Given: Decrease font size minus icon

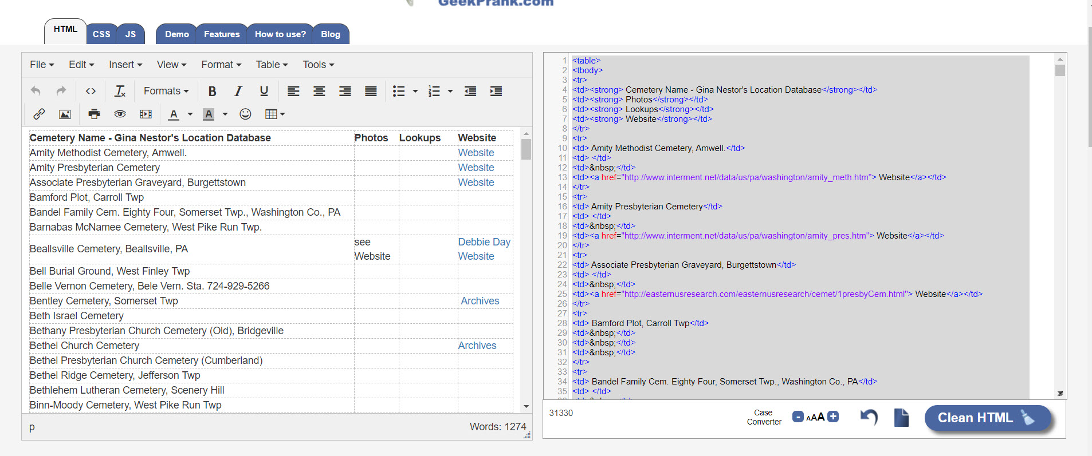Looking at the screenshot, I should pos(798,417).
